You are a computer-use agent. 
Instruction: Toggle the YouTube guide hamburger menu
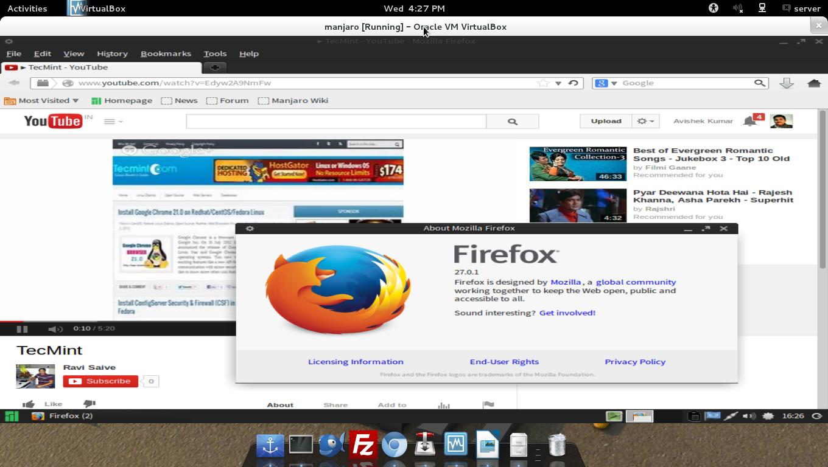click(x=108, y=121)
